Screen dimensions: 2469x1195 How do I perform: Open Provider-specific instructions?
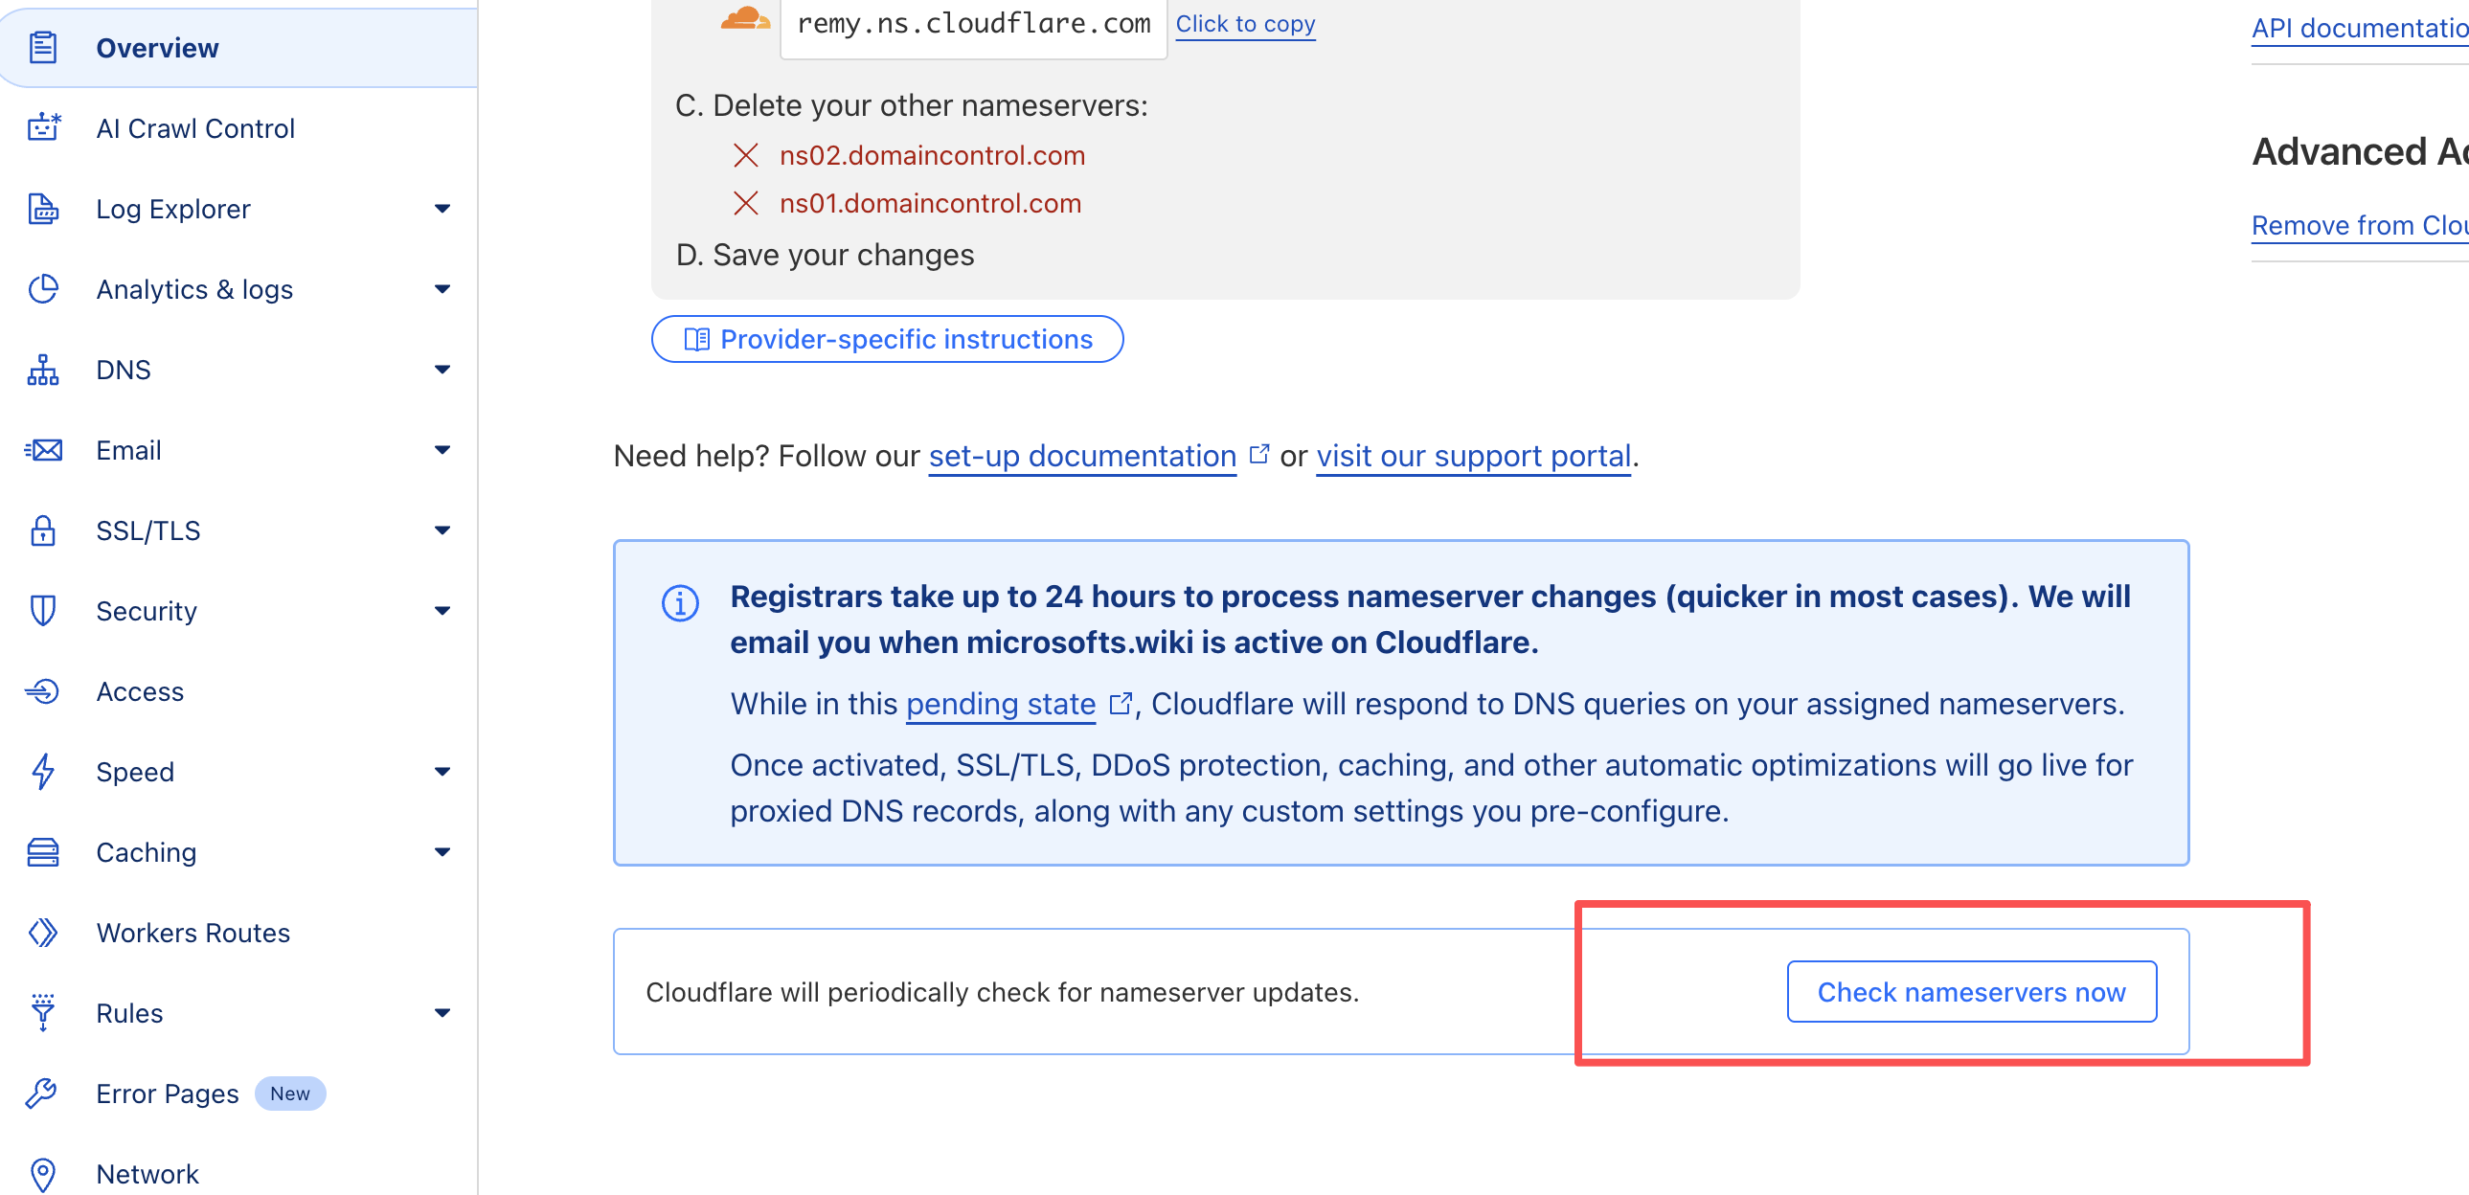pos(887,339)
